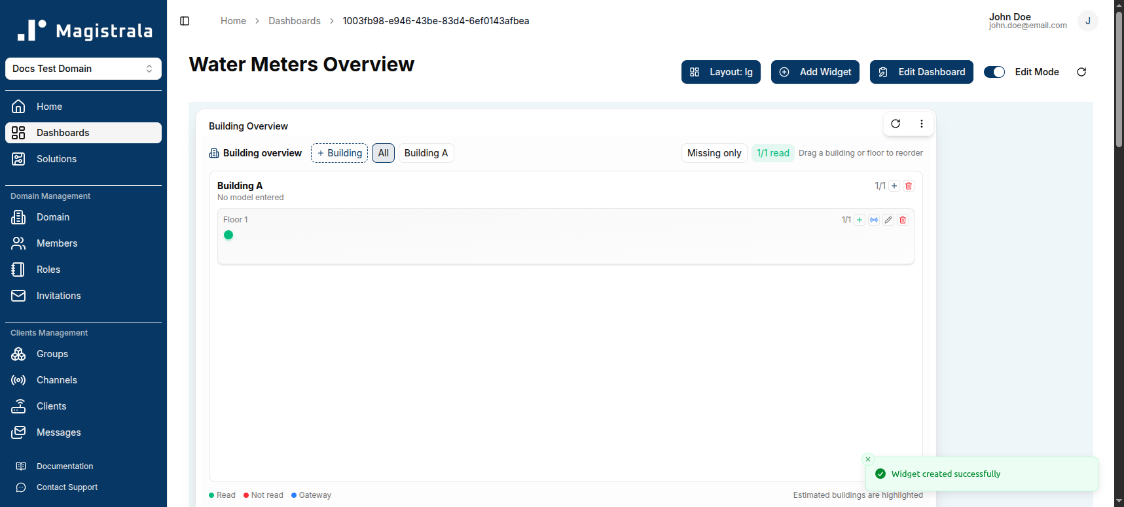The image size is (1124, 507).
Task: Click the No model entered text
Action: click(x=251, y=198)
